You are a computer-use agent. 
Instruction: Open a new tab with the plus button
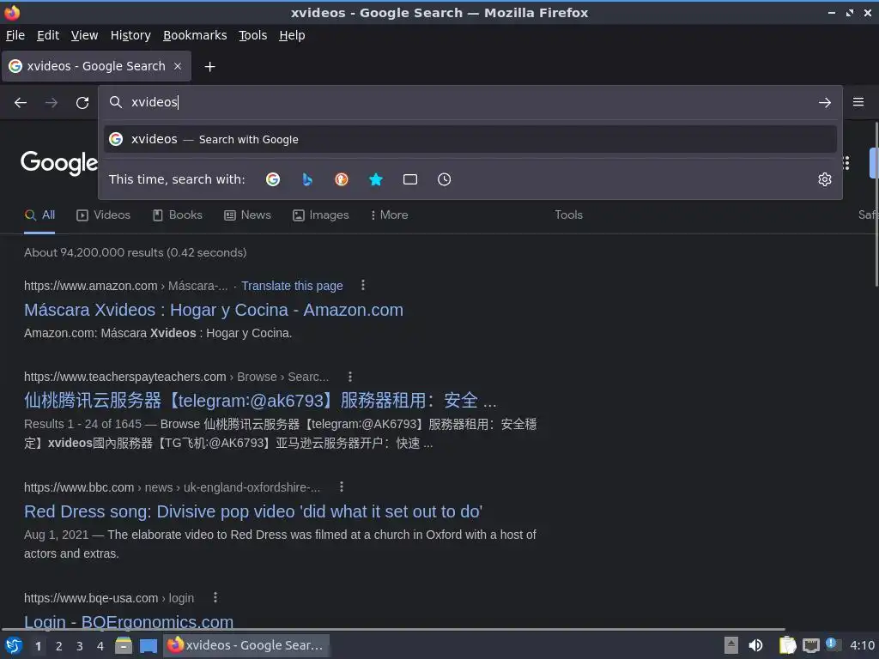click(209, 67)
